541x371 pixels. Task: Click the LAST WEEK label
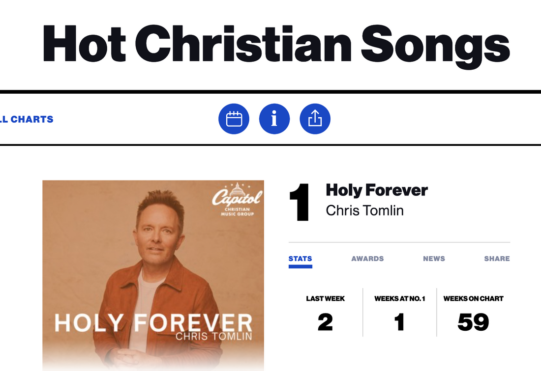point(325,298)
